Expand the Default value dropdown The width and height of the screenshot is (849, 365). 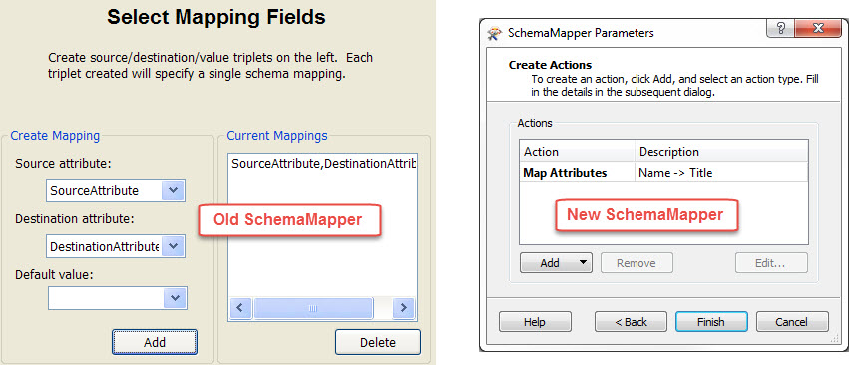pyautogui.click(x=175, y=298)
